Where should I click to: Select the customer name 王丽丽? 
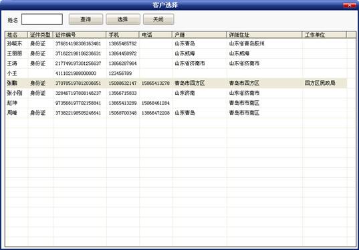15,53
